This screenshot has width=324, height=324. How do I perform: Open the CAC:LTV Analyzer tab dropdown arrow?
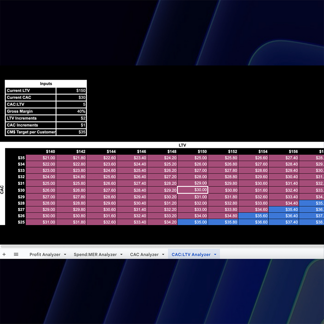point(215,254)
